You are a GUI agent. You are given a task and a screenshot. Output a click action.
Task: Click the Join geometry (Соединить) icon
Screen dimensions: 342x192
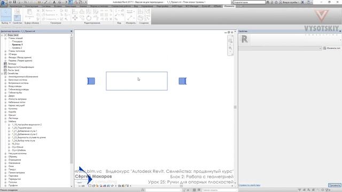click(43, 19)
